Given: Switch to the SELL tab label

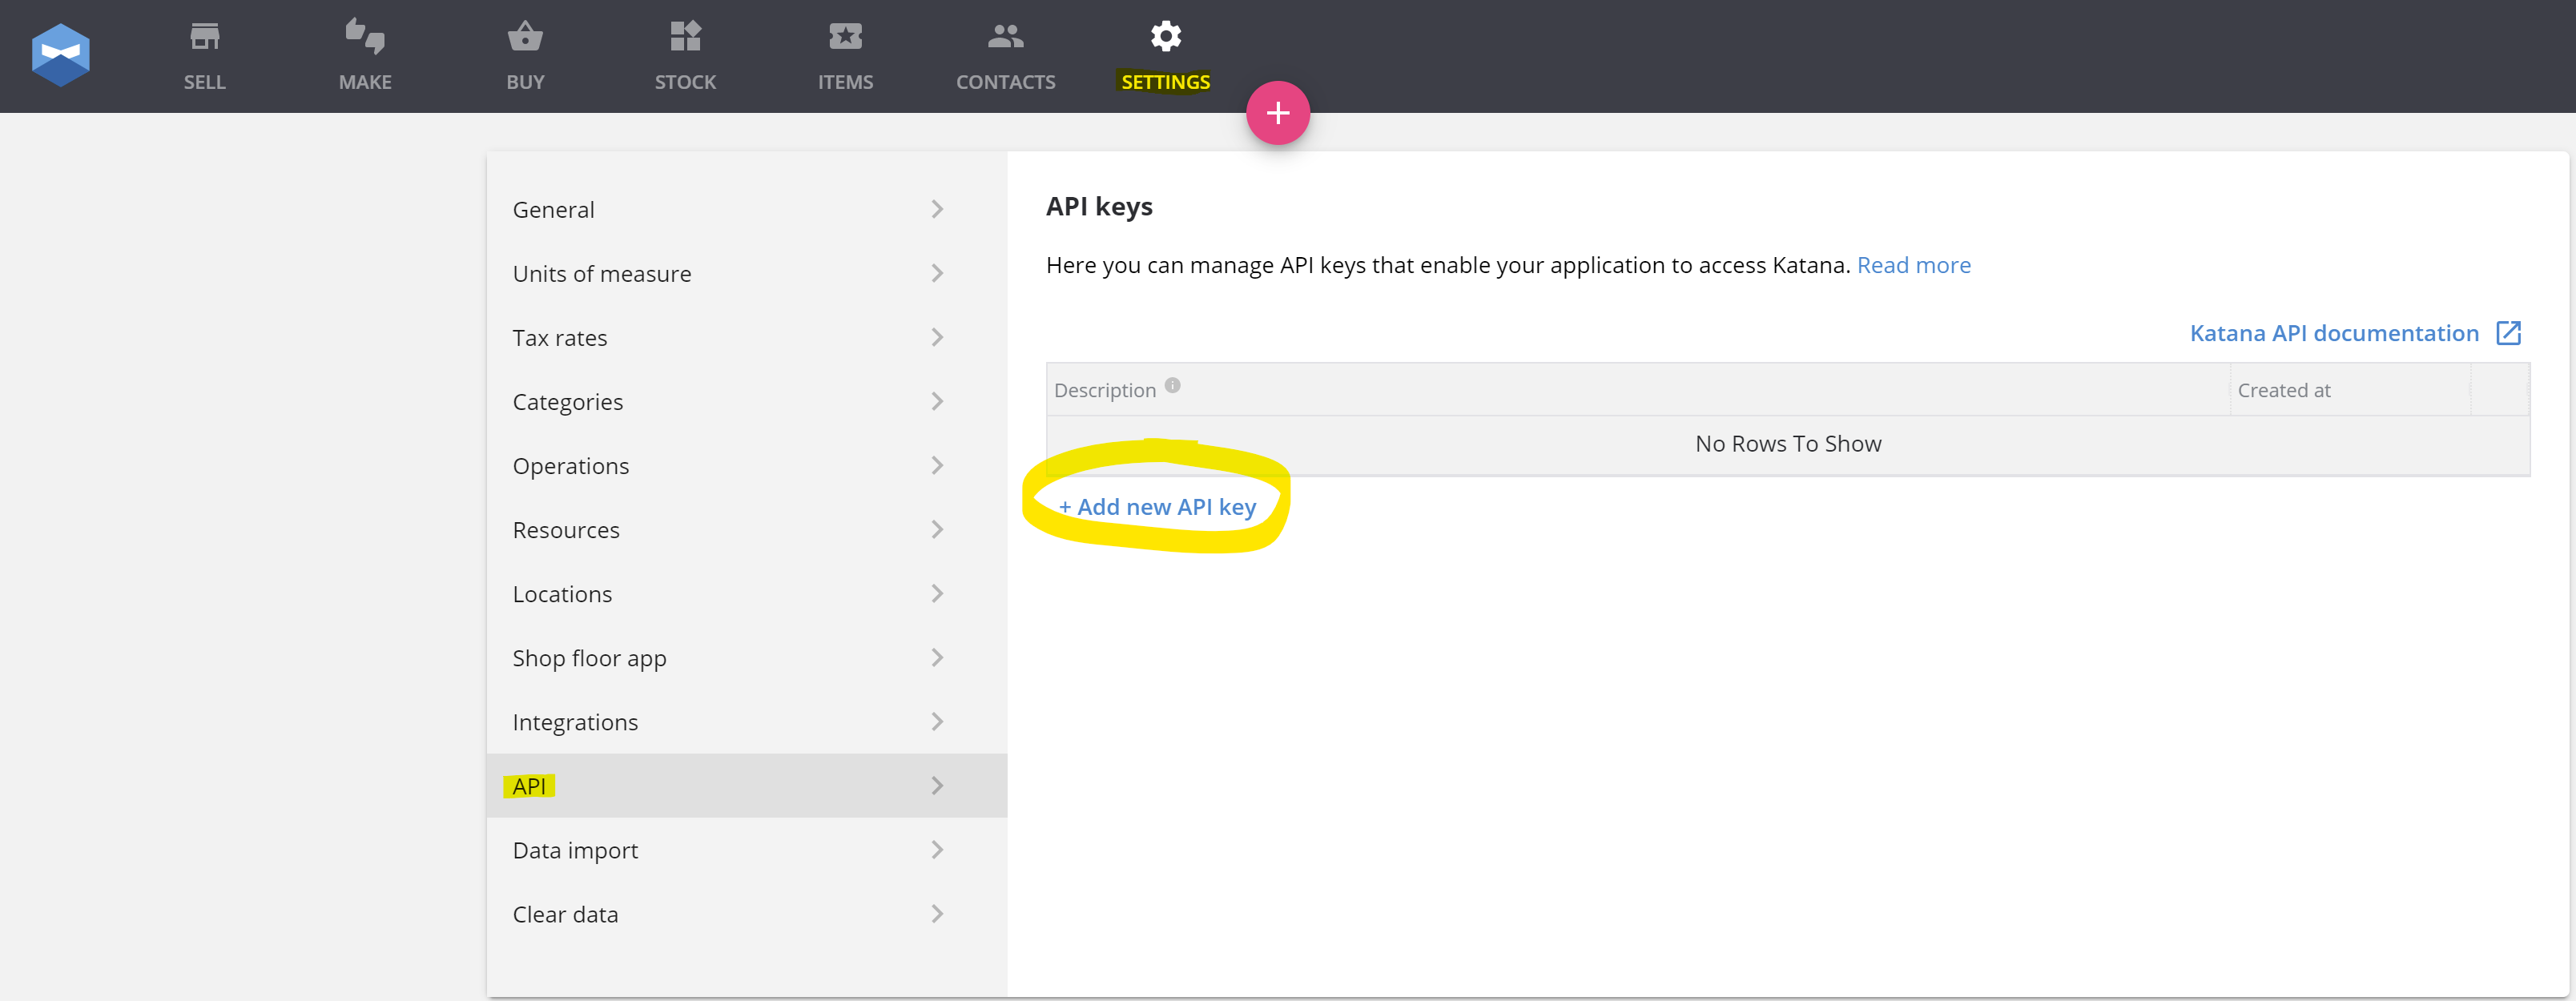Looking at the screenshot, I should pos(205,82).
